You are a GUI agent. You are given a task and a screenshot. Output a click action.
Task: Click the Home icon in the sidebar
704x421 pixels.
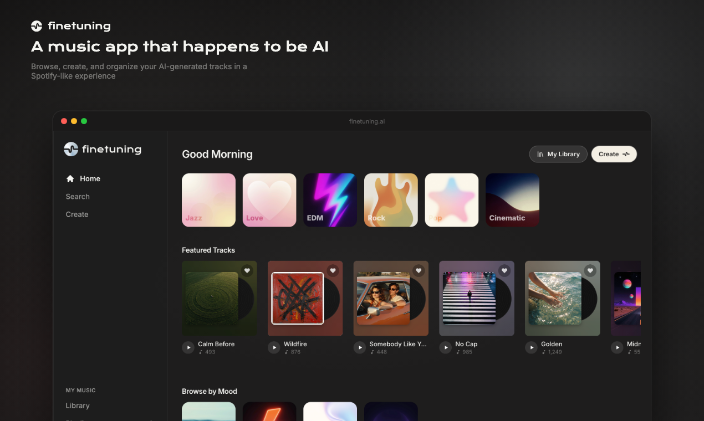pyautogui.click(x=70, y=178)
